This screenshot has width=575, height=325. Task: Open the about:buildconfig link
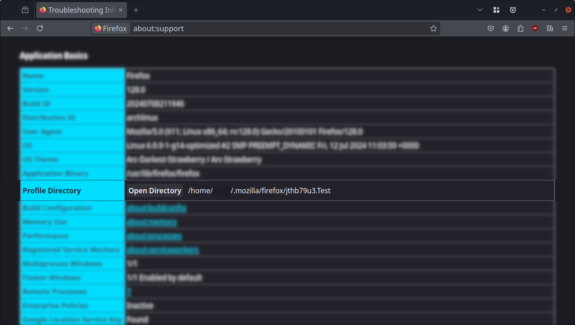click(156, 208)
